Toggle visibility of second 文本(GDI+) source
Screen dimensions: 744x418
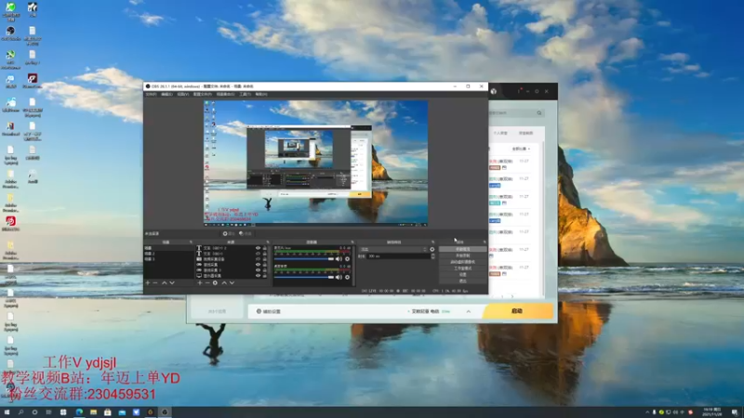(x=259, y=254)
